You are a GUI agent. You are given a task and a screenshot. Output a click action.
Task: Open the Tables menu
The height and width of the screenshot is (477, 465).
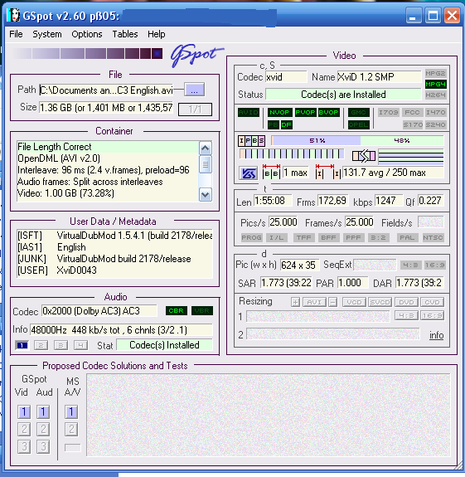pos(125,34)
